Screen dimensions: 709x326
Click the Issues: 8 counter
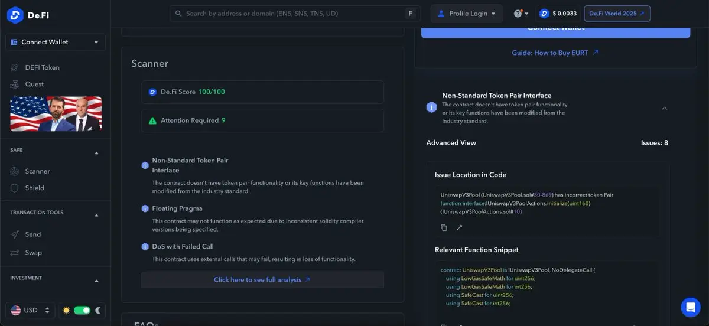pos(655,143)
